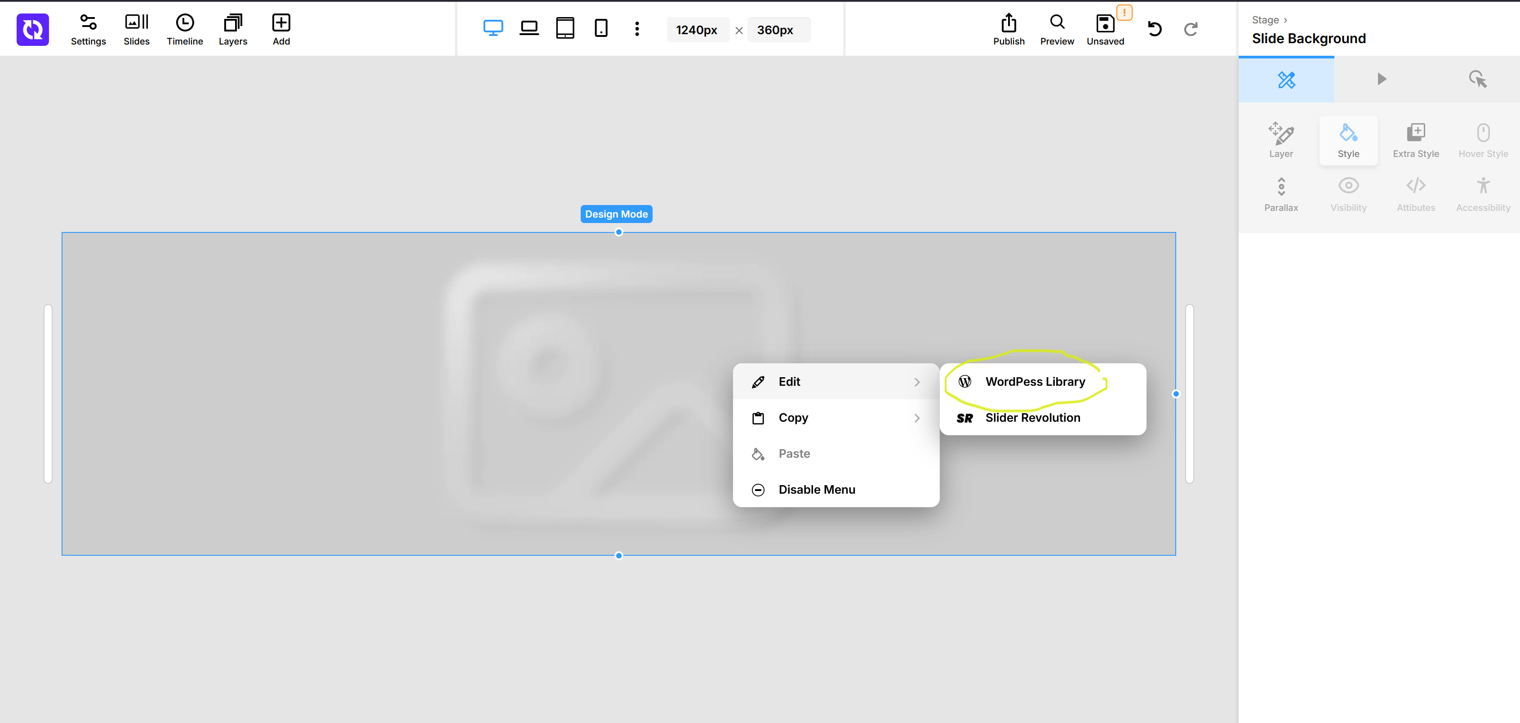Open the Parallax options section
Image resolution: width=1520 pixels, height=723 pixels.
point(1280,195)
